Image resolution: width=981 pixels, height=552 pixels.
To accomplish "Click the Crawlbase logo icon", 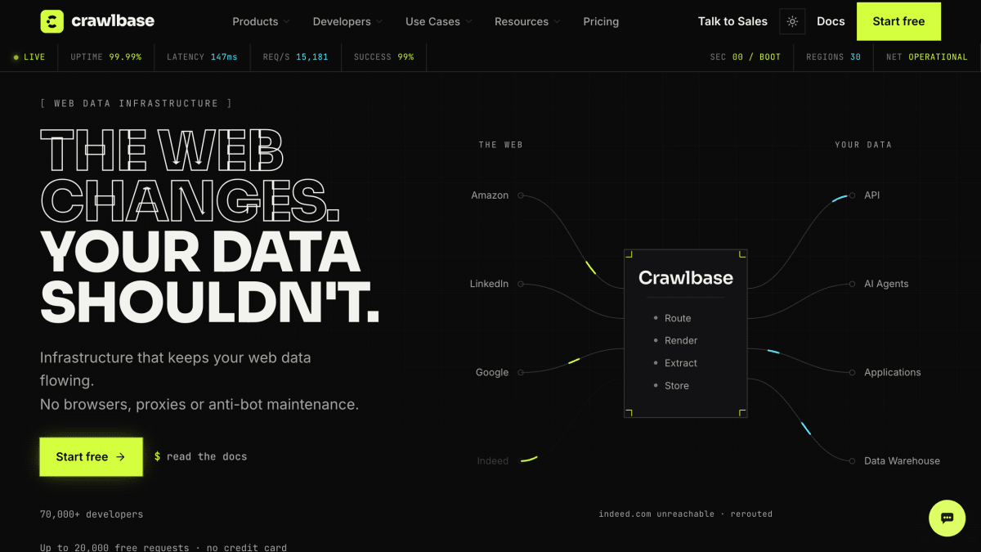I will (x=52, y=21).
